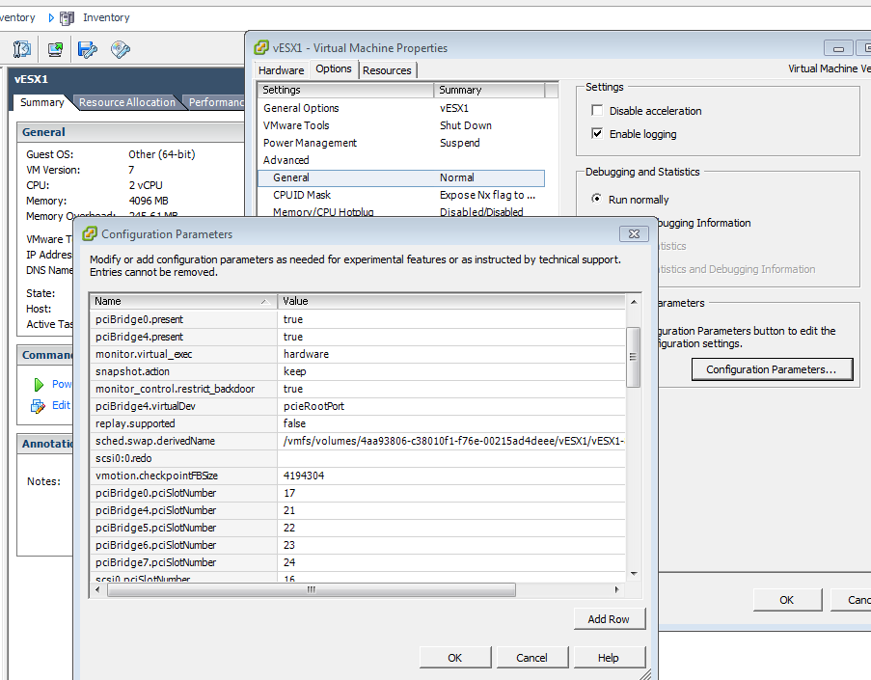Screen dimensions: 871x680
Task: Click the Settings column header in options list
Action: coord(346,90)
